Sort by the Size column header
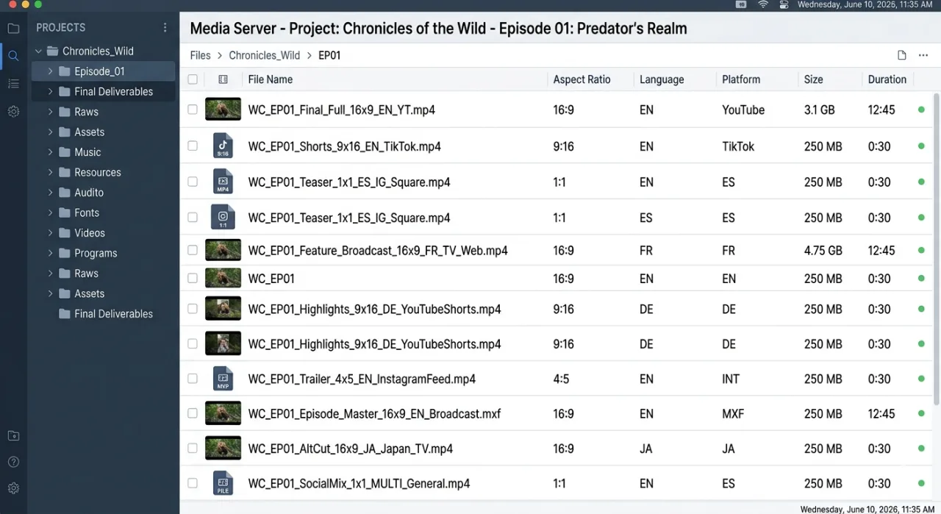The image size is (941, 514). [814, 79]
